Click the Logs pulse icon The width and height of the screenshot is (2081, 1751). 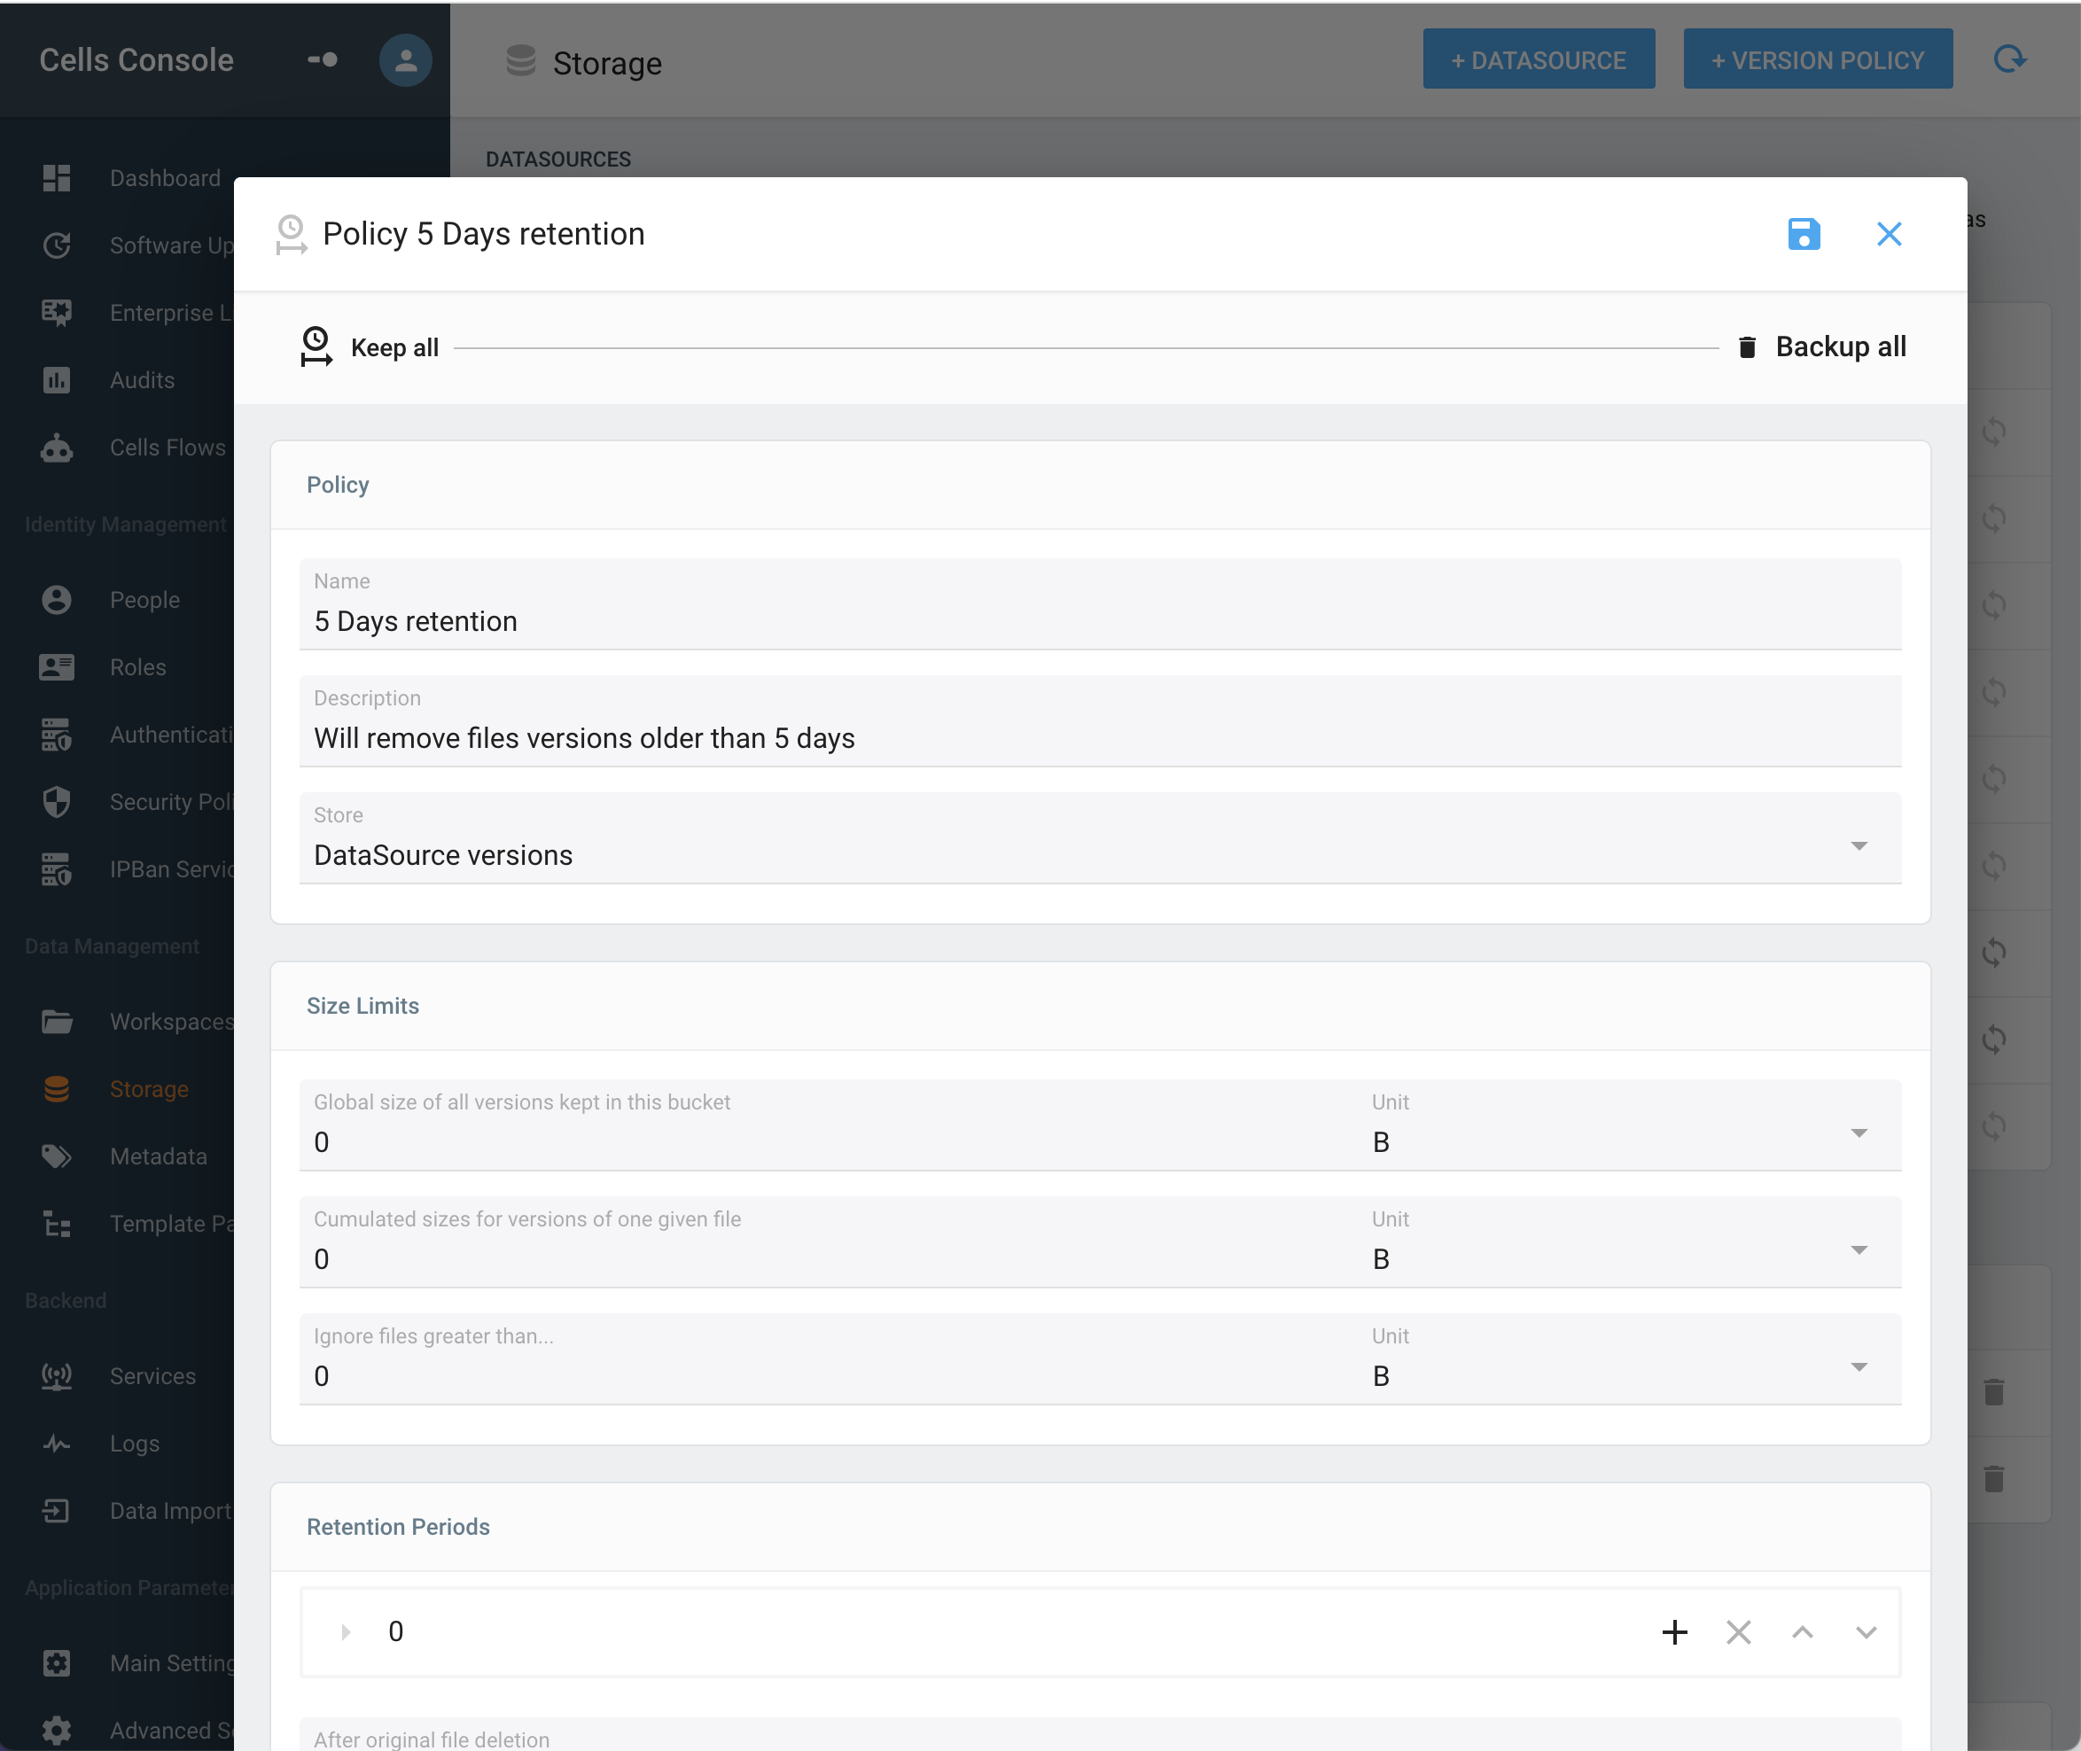tap(57, 1444)
